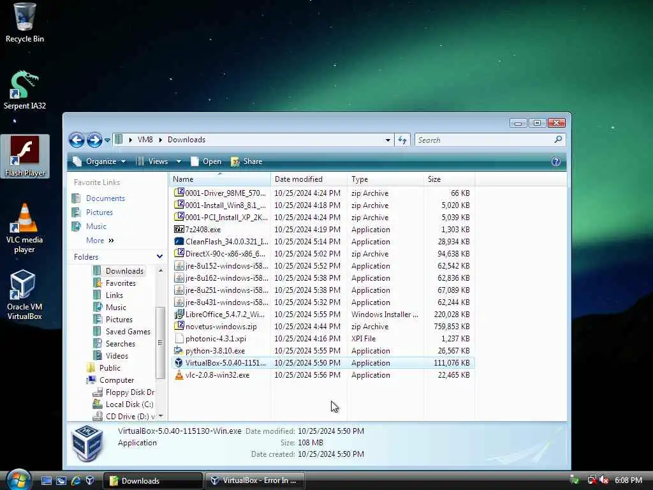Click the muted volume tray icon
Viewport: 653px width, 490px height.
(604, 480)
